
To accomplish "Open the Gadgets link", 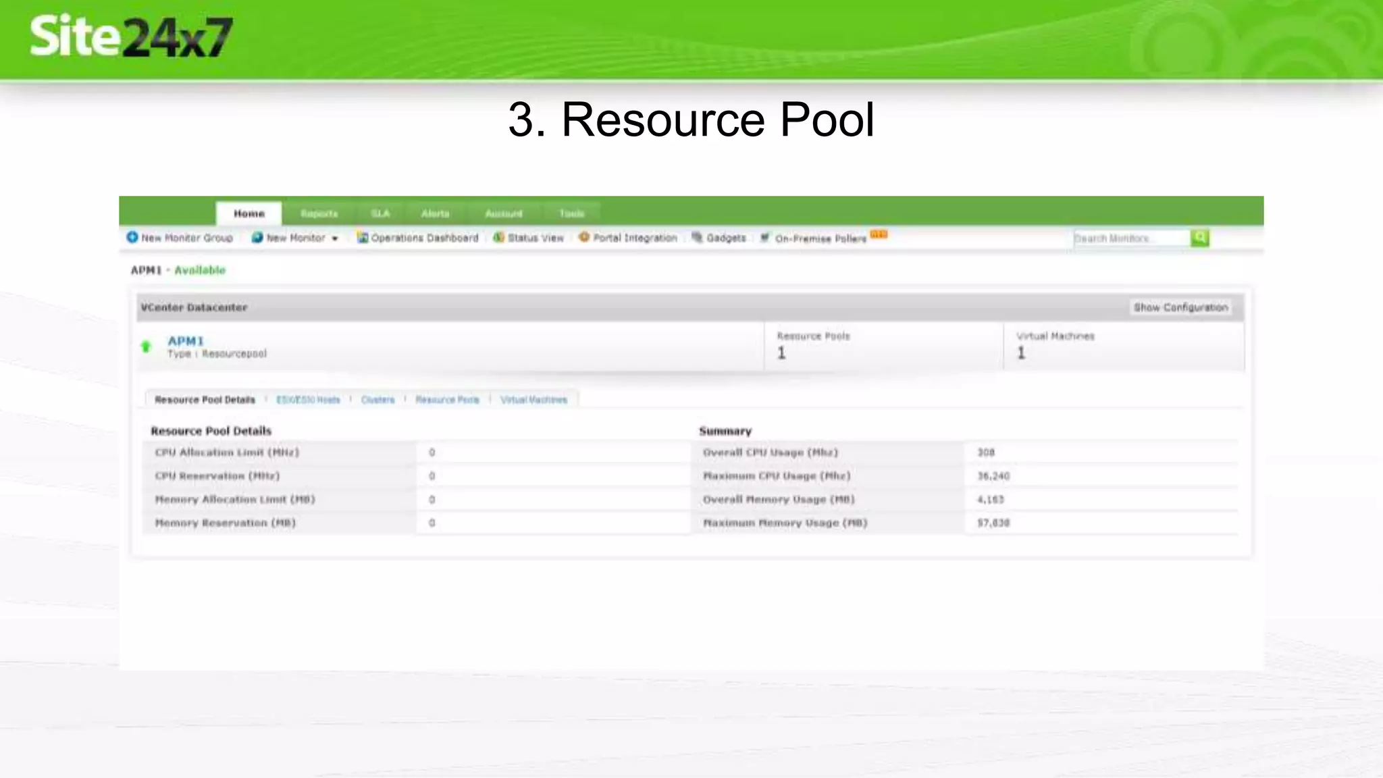I will [x=726, y=238].
